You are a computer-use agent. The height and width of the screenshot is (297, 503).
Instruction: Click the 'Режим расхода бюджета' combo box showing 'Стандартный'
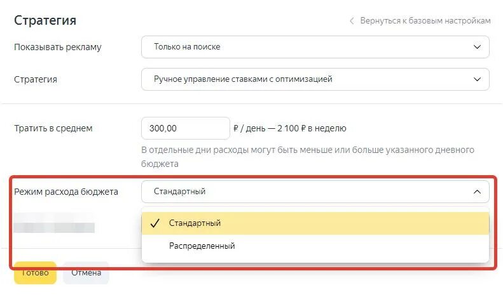(x=315, y=192)
